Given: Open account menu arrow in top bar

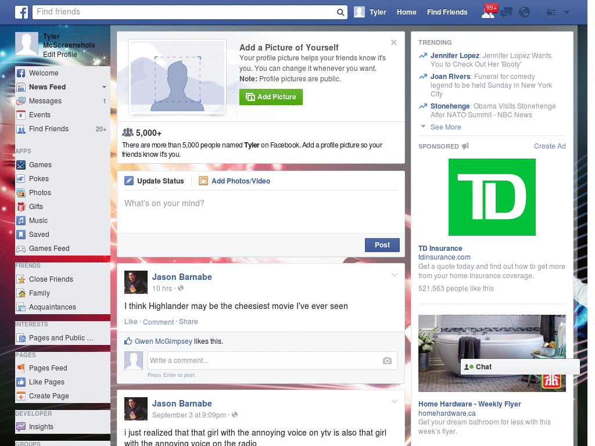Looking at the screenshot, I should 567,13.
